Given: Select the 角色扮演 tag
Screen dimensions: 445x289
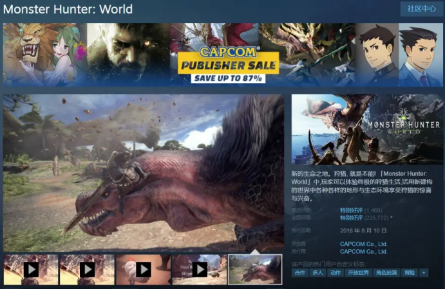Looking at the screenshot, I should 386,273.
